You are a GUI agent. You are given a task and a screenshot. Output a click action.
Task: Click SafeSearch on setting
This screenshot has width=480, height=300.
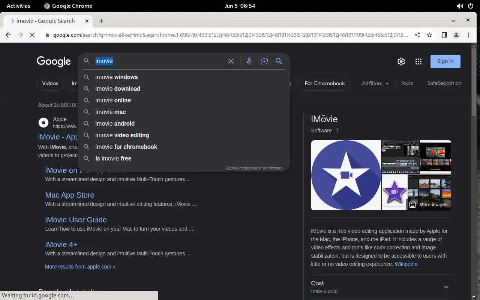(x=444, y=83)
